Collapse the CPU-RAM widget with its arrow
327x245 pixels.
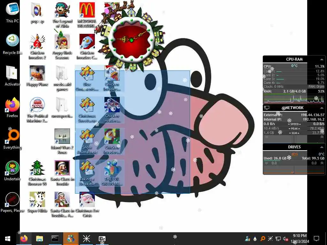click(x=322, y=59)
